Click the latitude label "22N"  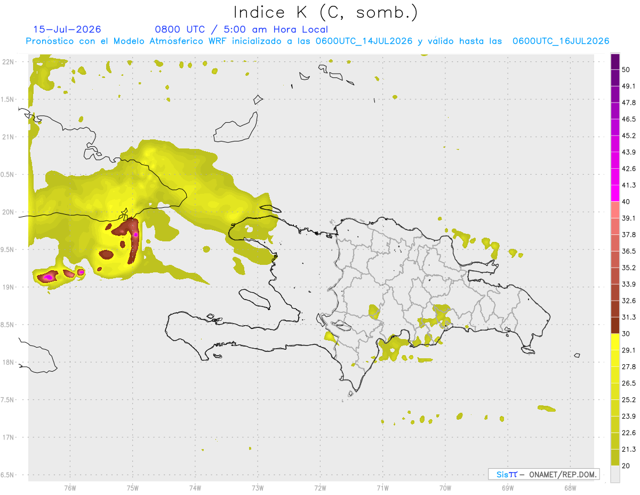click(x=9, y=62)
